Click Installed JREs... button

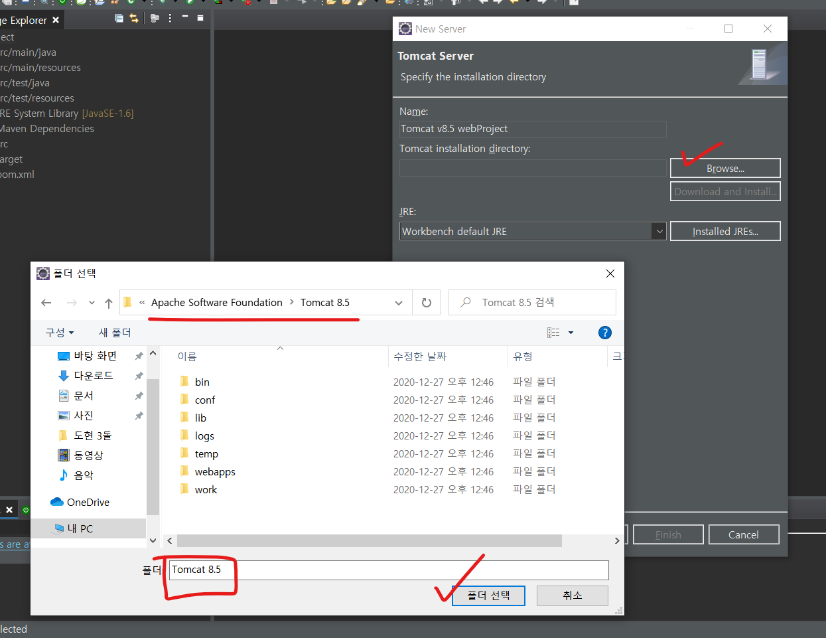click(725, 232)
